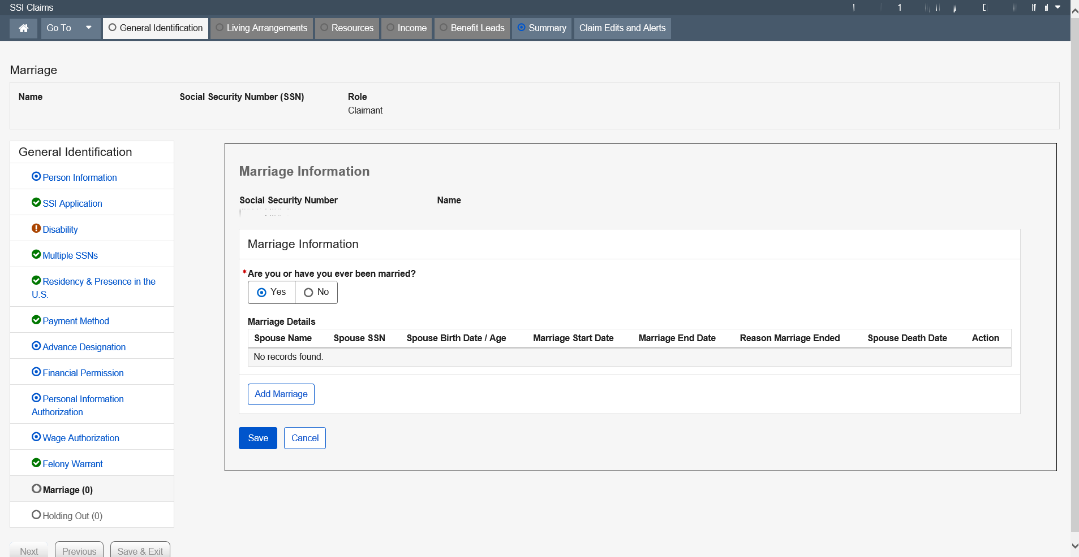This screenshot has height=557, width=1079.
Task: Click status icon beside Wage Authorization
Action: point(36,437)
